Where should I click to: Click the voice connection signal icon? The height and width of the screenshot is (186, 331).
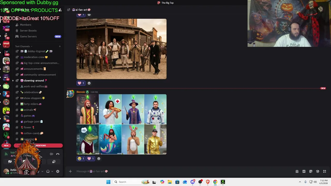6,154
